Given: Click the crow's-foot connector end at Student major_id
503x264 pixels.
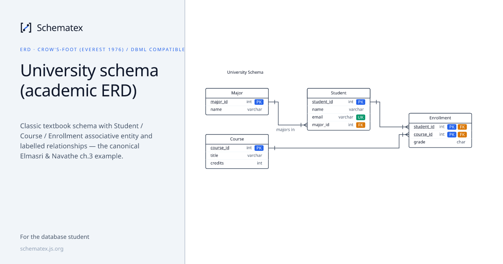Looking at the screenshot, I should (x=303, y=125).
